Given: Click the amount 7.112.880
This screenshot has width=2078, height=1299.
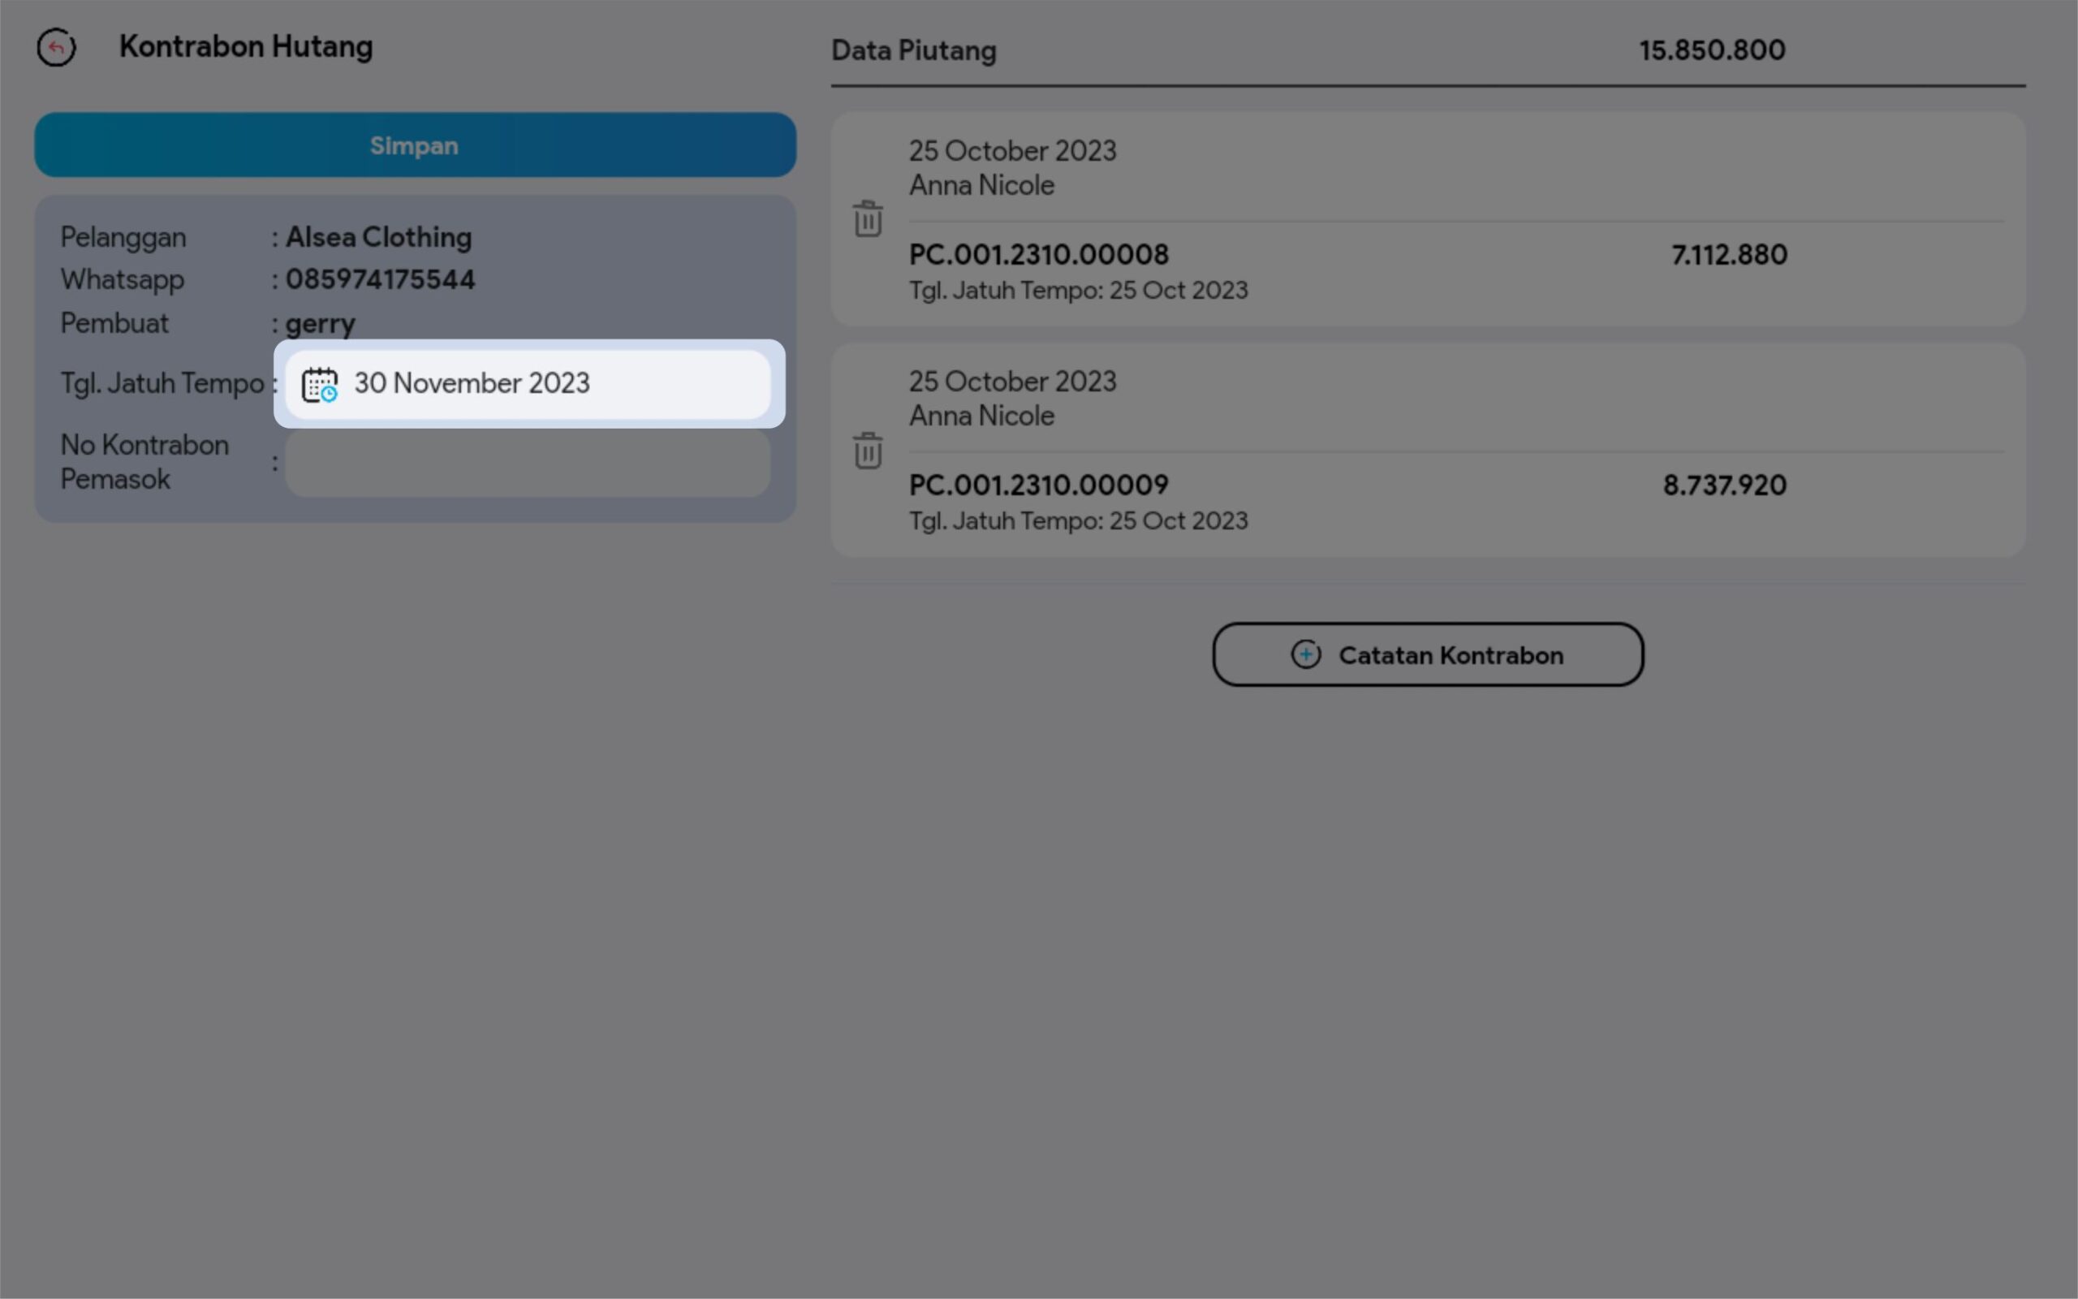Looking at the screenshot, I should (x=1728, y=254).
